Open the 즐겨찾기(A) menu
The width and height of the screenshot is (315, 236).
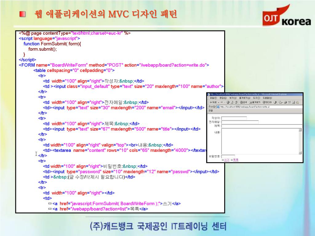(245, 98)
